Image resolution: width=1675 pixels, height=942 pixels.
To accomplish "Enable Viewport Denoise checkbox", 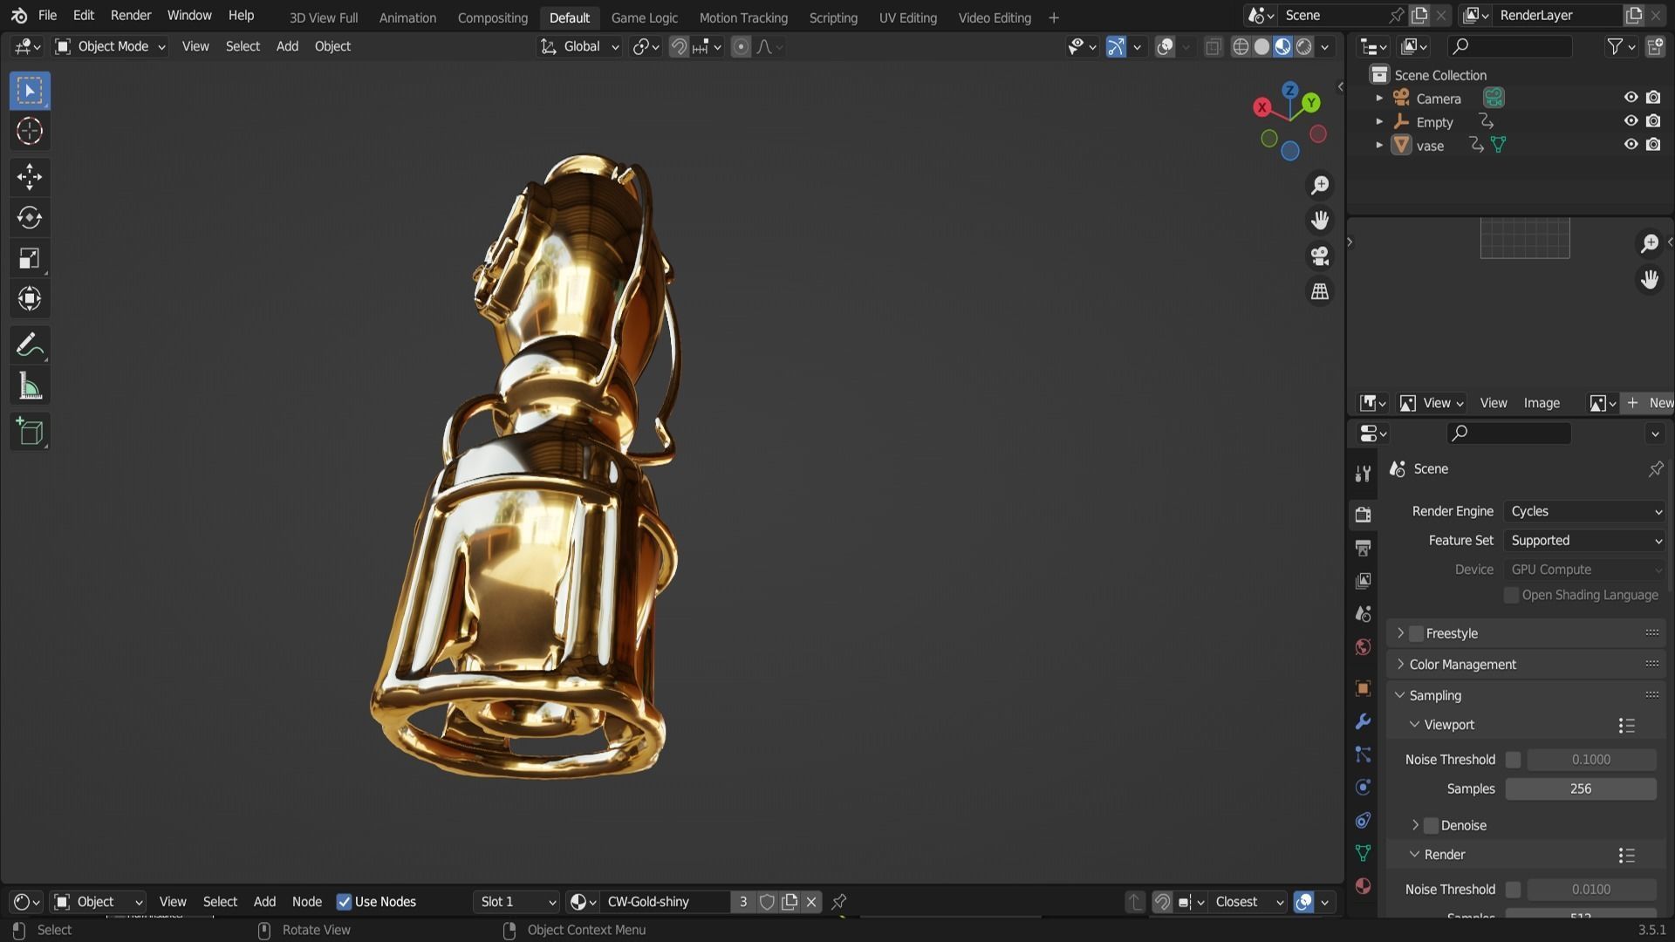I will coord(1431,825).
